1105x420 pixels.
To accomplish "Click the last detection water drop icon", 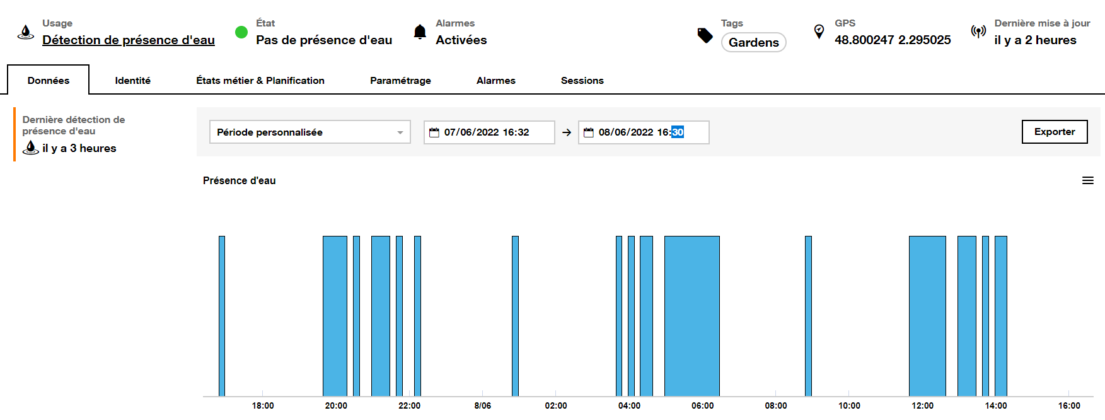I will click(x=30, y=148).
